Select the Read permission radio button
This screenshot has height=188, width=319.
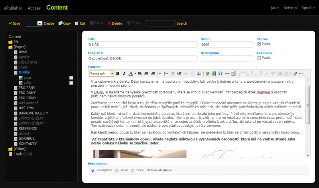pos(117,170)
